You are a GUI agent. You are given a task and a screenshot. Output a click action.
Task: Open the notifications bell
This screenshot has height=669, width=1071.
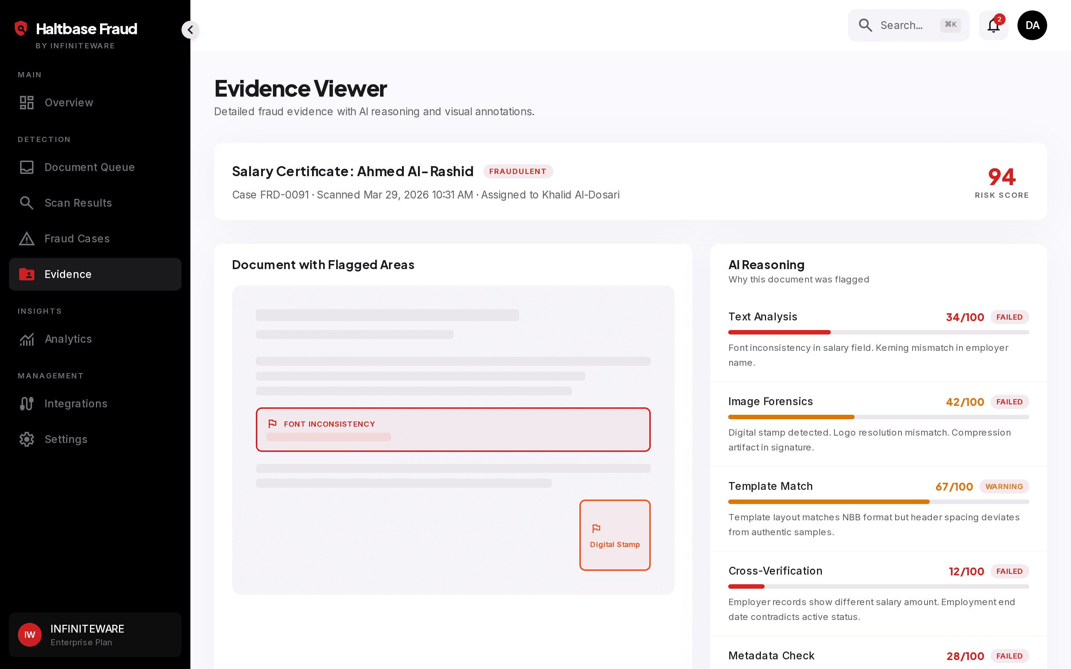pos(993,25)
